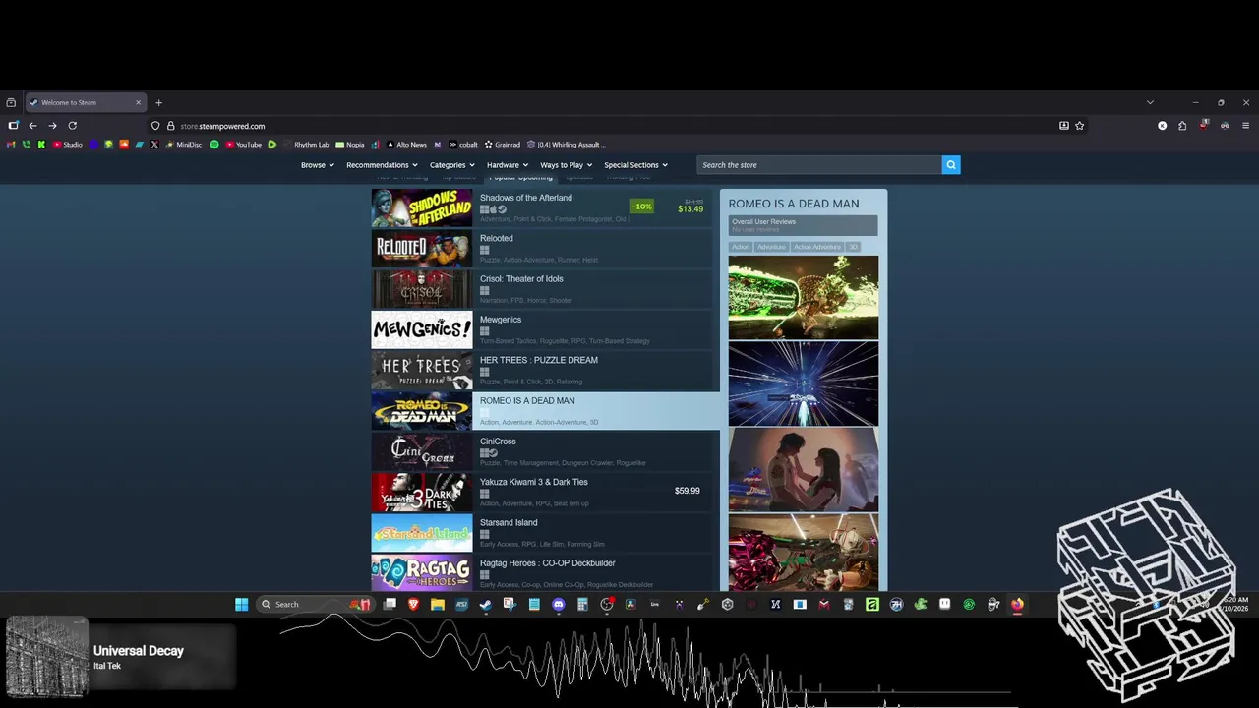1259x708 pixels.
Task: Open the Grainrad bookmark
Action: [502, 145]
